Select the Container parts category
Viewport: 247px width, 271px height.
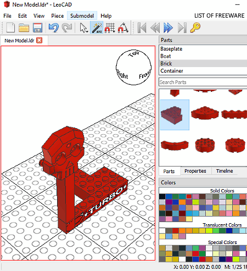coord(203,71)
